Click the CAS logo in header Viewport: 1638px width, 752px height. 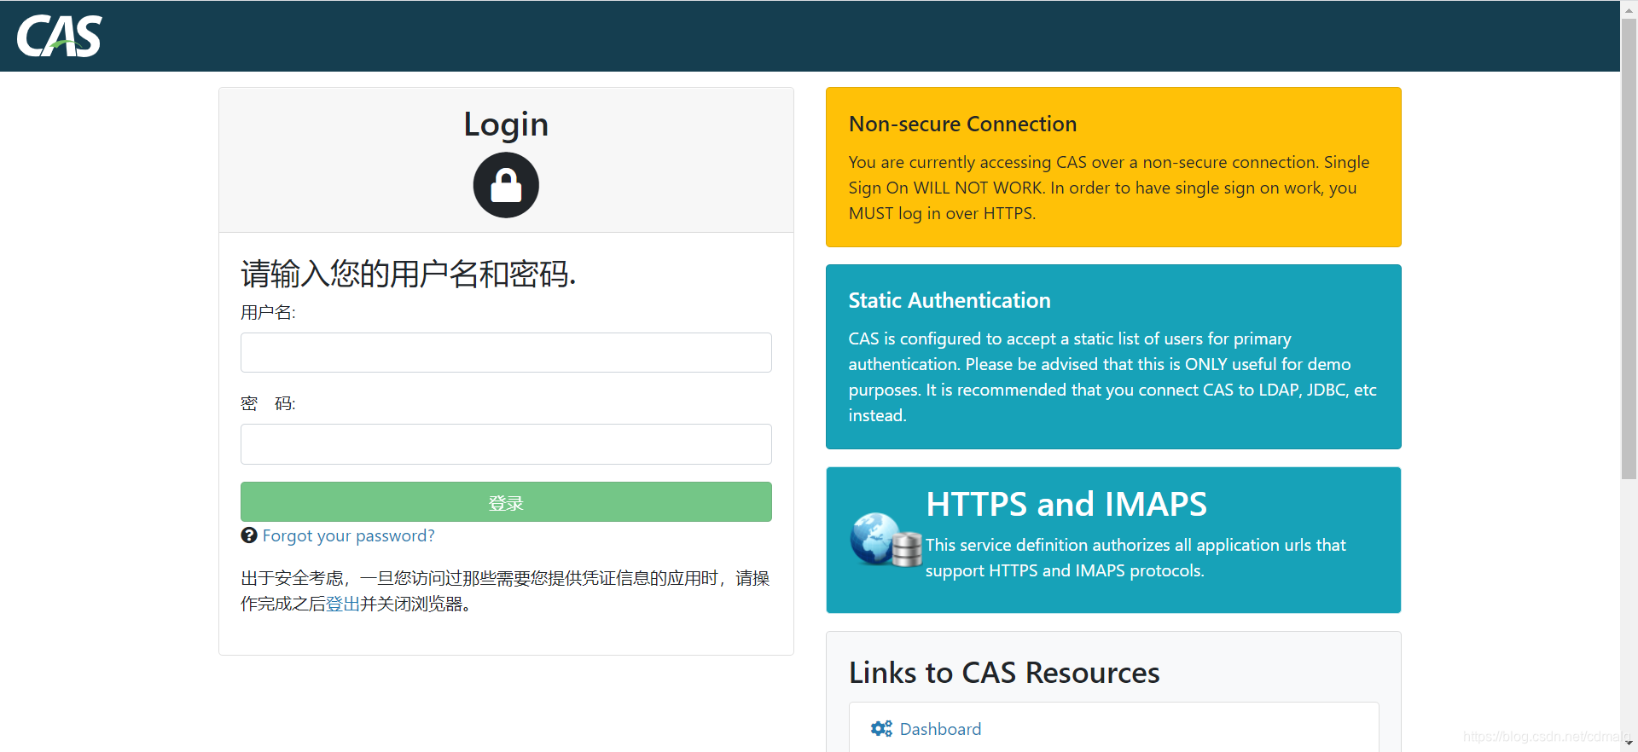coord(59,36)
